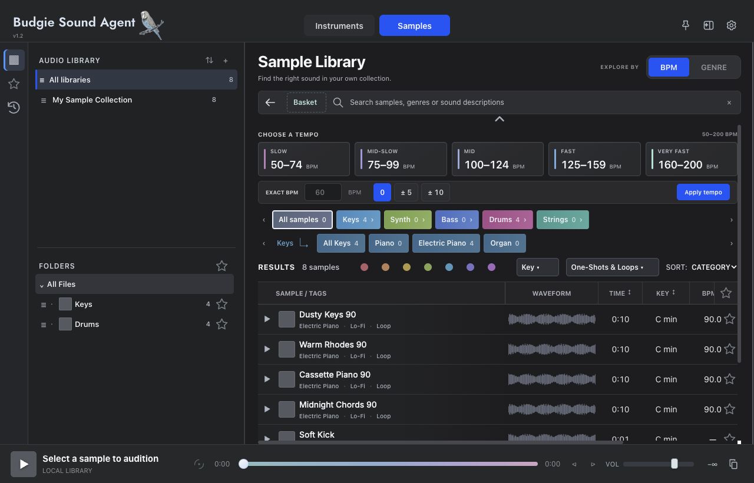This screenshot has width=754, height=483.
Task: Open history from the left sidebar
Action: [14, 107]
